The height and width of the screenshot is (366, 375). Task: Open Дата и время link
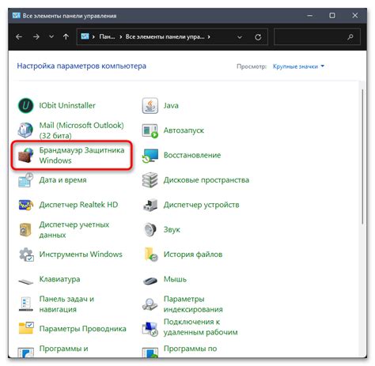(x=62, y=180)
